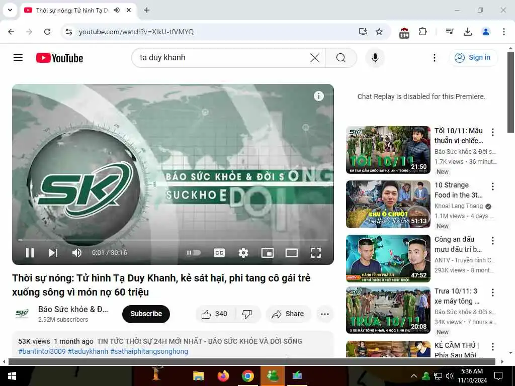515x386 pixels.
Task: Open hashtag #bantintoi3009
Action: 42,351
